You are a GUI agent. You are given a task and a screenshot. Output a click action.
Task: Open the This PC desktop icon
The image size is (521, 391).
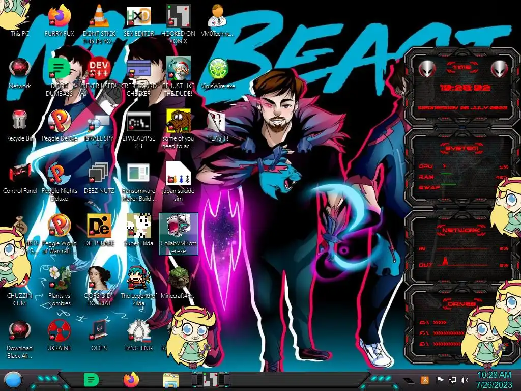pyautogui.click(x=20, y=20)
